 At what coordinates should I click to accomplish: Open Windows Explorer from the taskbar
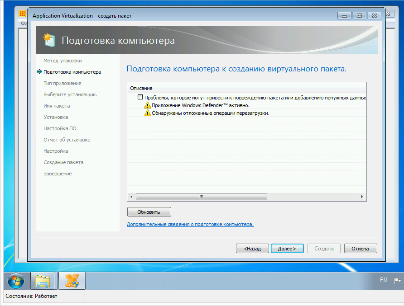[43, 281]
